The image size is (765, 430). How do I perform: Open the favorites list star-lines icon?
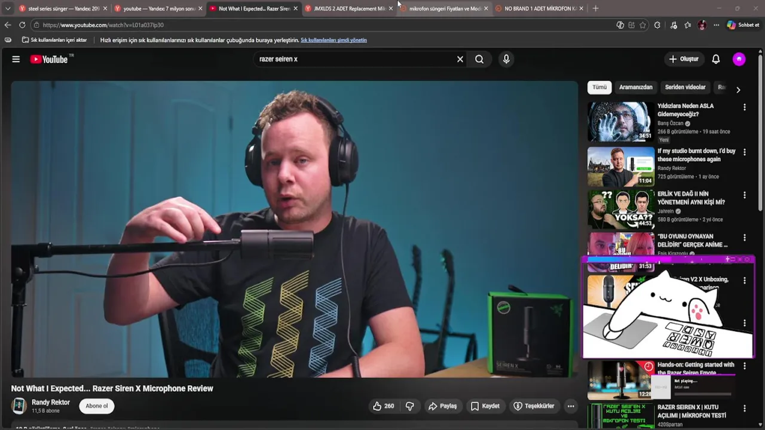coord(688,25)
